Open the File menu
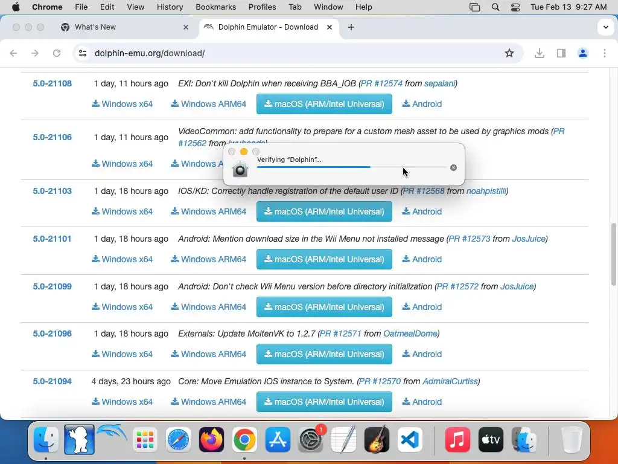The height and width of the screenshot is (464, 618). tap(81, 7)
